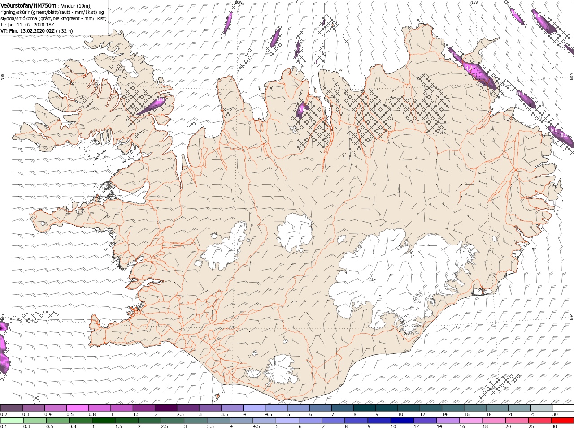
Task: Click the purple snow band over the Westfjords
Action: [152, 105]
